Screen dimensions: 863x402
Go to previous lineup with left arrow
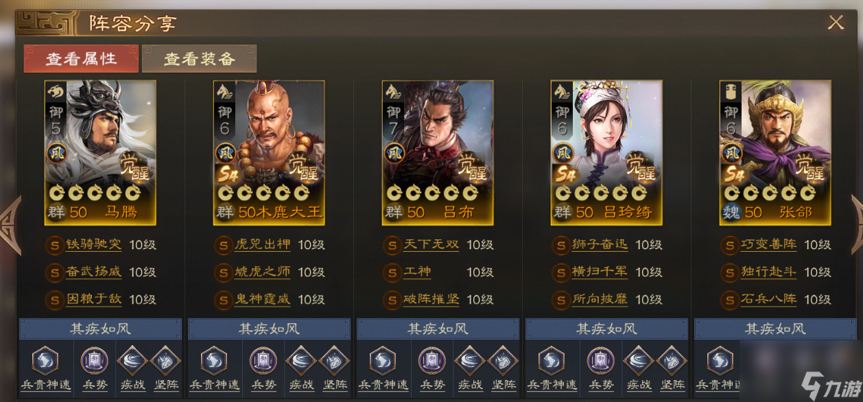click(10, 225)
